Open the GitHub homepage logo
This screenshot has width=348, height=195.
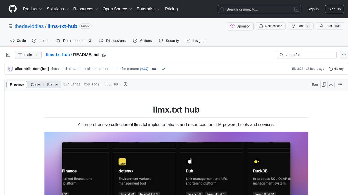pyautogui.click(x=13, y=9)
